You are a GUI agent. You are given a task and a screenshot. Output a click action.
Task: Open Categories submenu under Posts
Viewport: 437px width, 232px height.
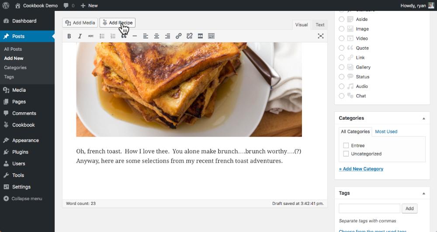(15, 67)
